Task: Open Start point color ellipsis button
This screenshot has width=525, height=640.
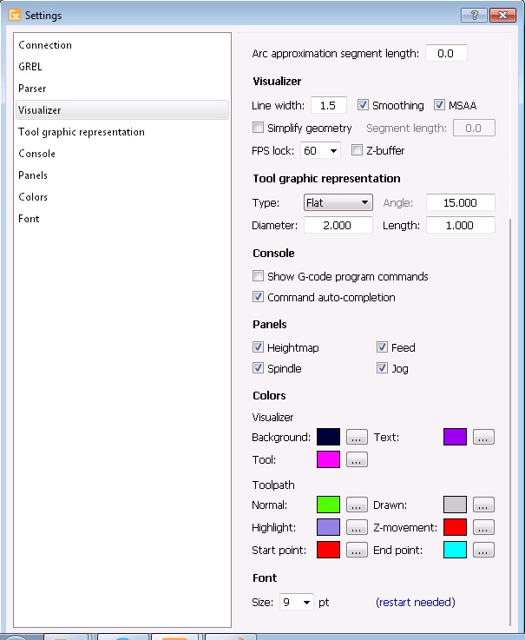Action: 357,550
